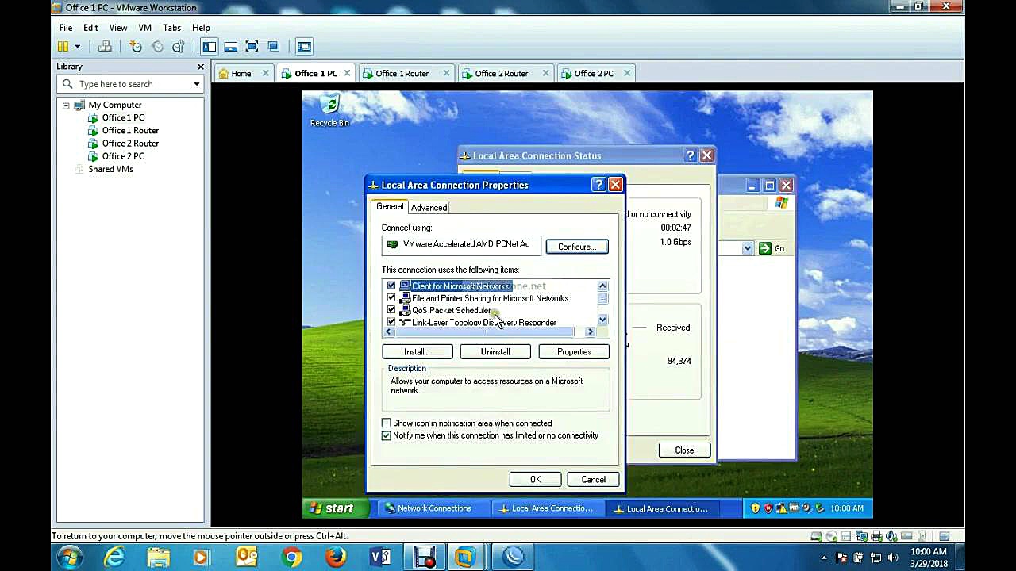Select Office 2 Router in the Library tree
Viewport: 1016px width, 571px height.
pyautogui.click(x=130, y=144)
